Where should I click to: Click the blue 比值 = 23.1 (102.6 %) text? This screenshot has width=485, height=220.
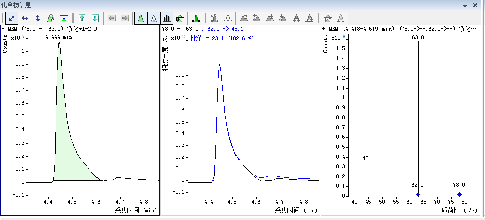tap(222, 38)
